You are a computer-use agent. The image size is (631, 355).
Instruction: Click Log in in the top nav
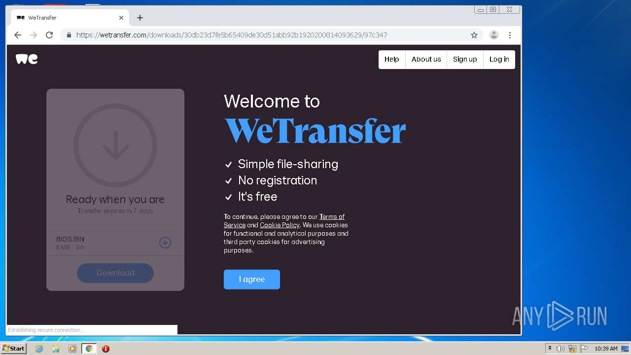(499, 59)
